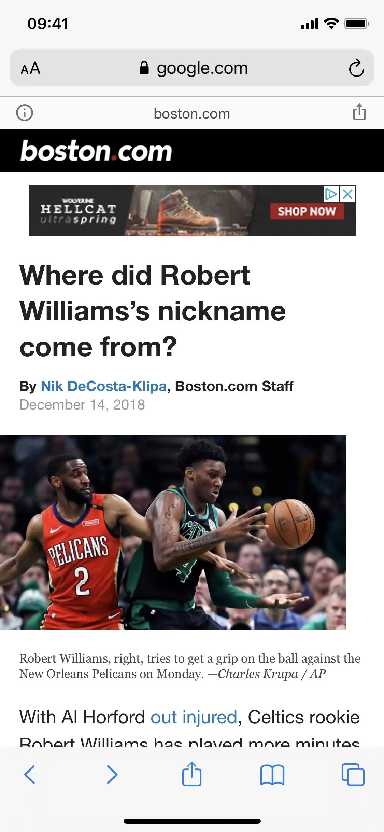Tap the google.com address field
384x832 pixels.
click(x=192, y=68)
